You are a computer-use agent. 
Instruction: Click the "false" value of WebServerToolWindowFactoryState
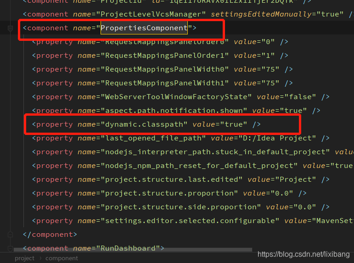[x=300, y=97]
